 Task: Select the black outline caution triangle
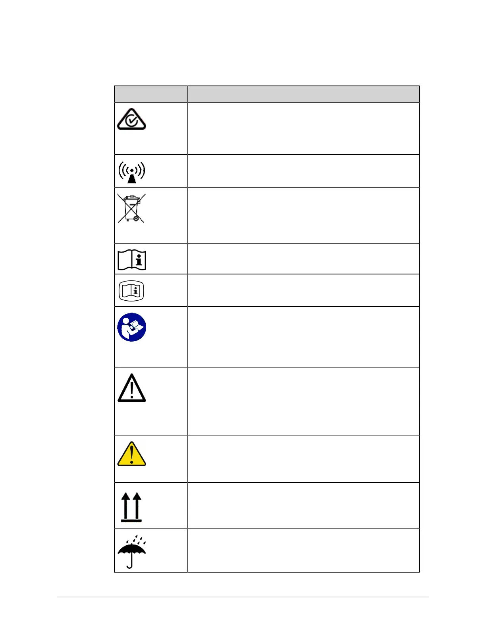point(132,387)
